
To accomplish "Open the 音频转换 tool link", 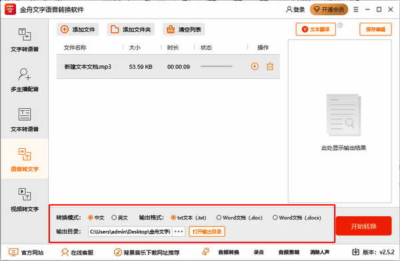I will 229,252.
